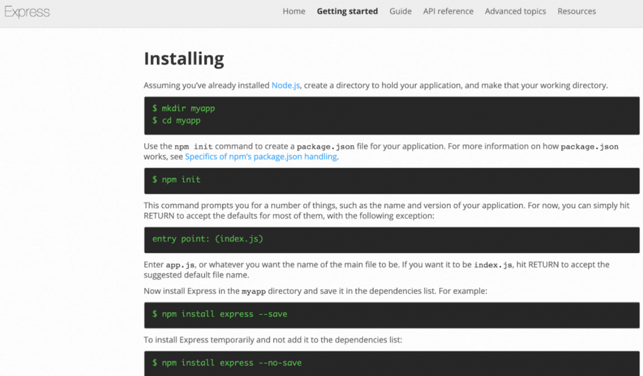Image resolution: width=643 pixels, height=376 pixels.
Task: Open the Node.js link
Action: [286, 85]
